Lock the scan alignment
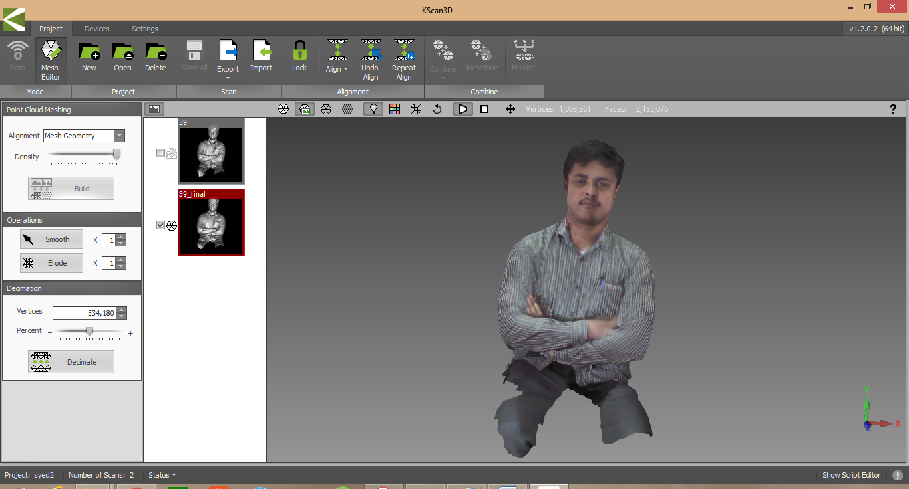 pyautogui.click(x=299, y=56)
